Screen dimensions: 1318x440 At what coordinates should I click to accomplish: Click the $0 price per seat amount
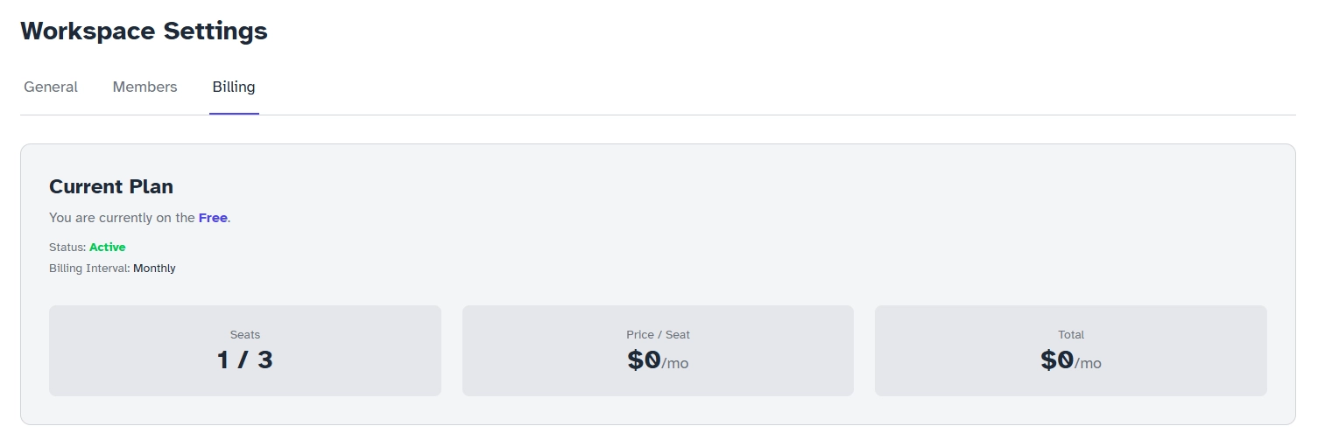(x=644, y=360)
